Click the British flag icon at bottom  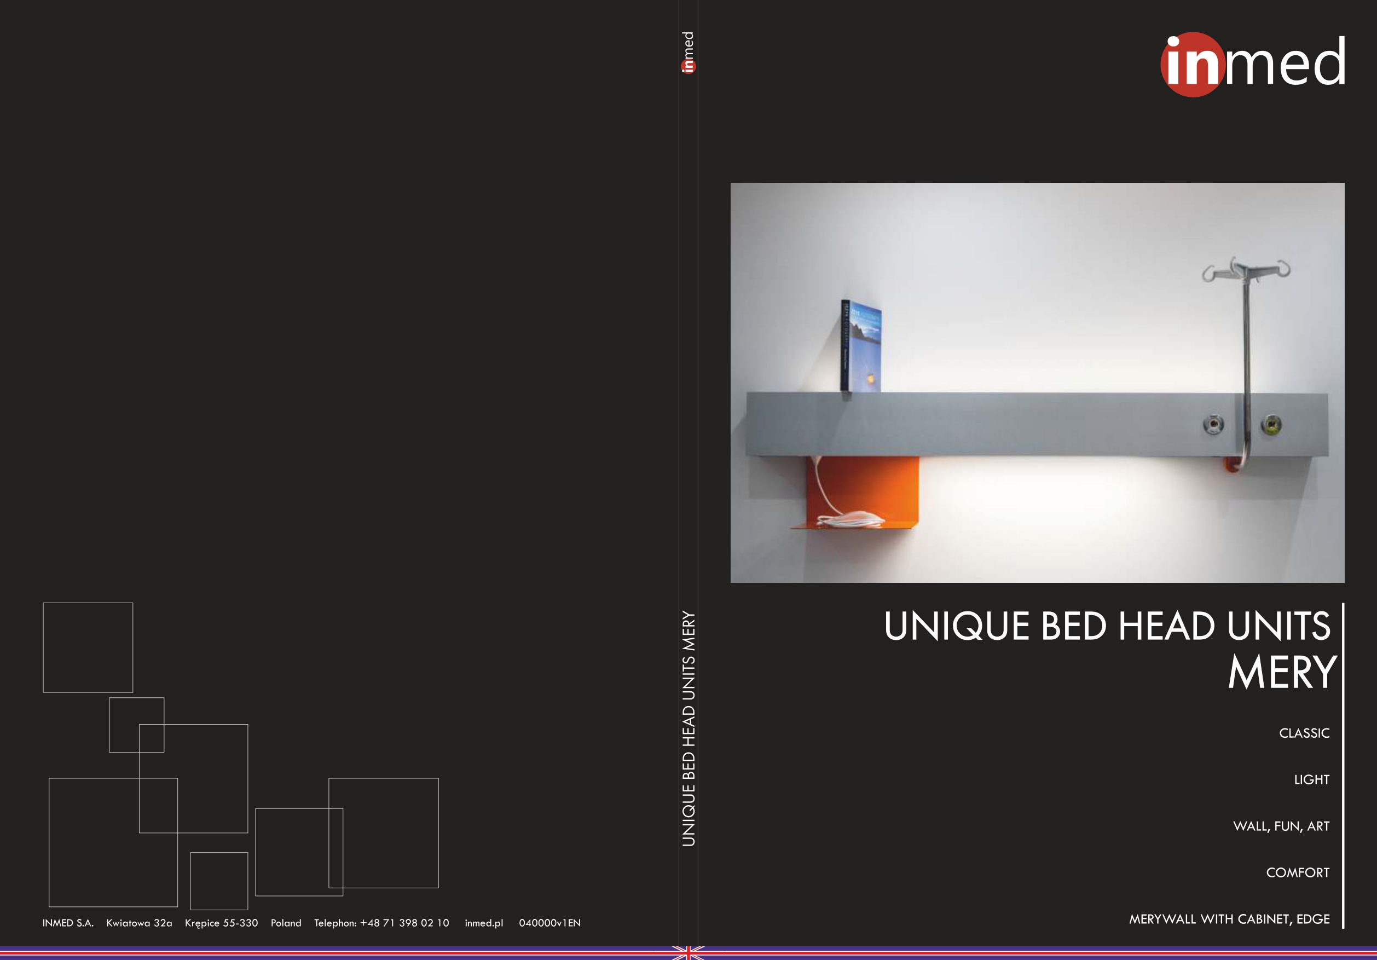coord(688,953)
